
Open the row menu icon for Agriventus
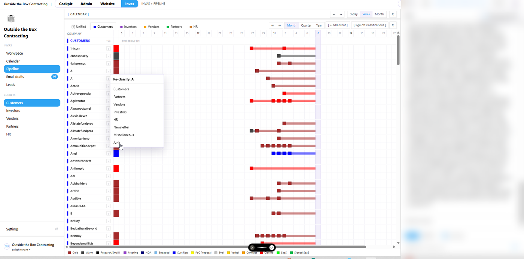click(x=108, y=101)
